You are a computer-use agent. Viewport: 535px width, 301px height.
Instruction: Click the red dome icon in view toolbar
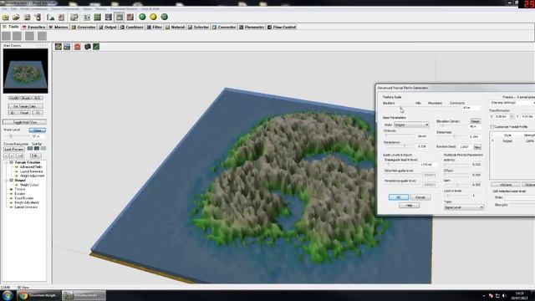pos(78,47)
